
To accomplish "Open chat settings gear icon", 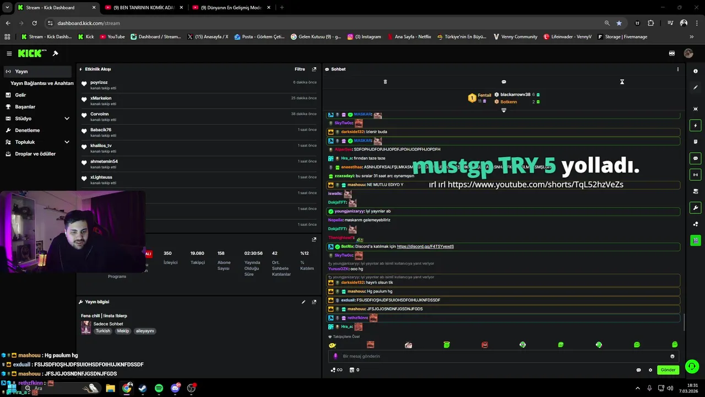I will click(650, 370).
